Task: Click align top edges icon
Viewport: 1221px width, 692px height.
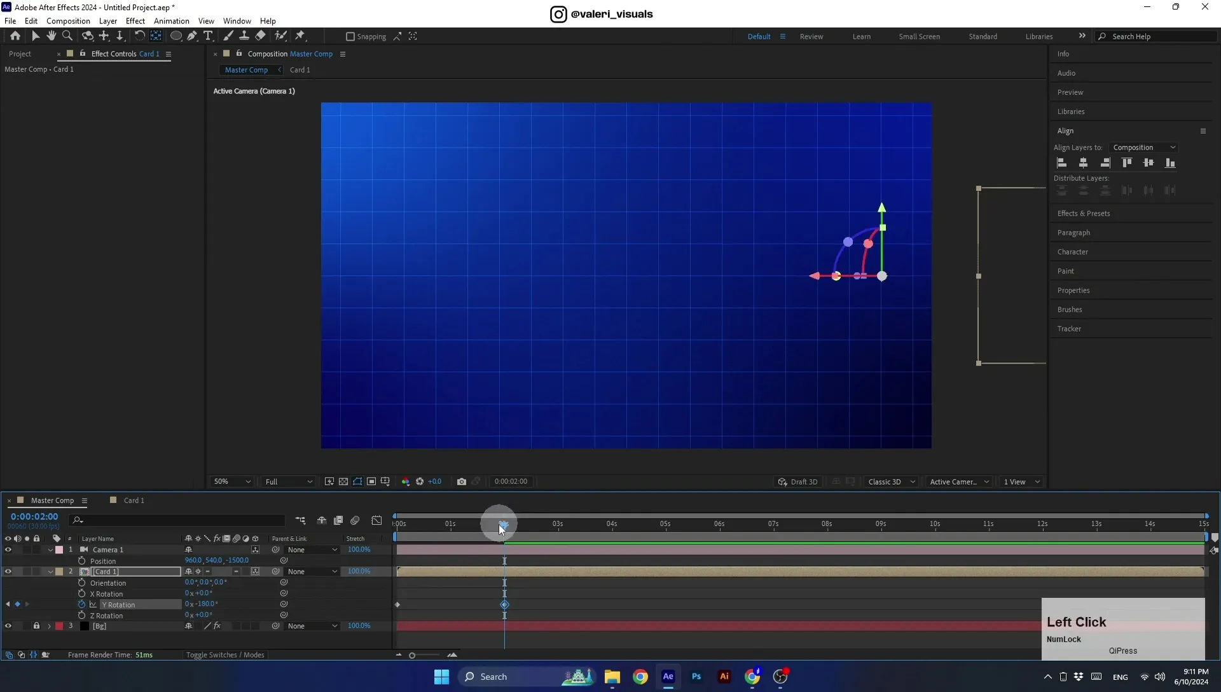Action: click(1127, 163)
